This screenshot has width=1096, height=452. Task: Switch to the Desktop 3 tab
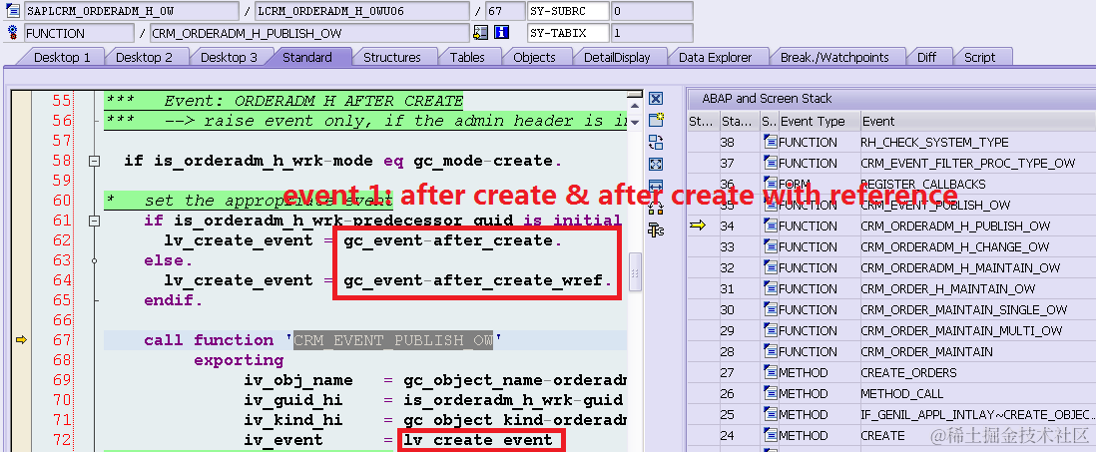coord(230,57)
